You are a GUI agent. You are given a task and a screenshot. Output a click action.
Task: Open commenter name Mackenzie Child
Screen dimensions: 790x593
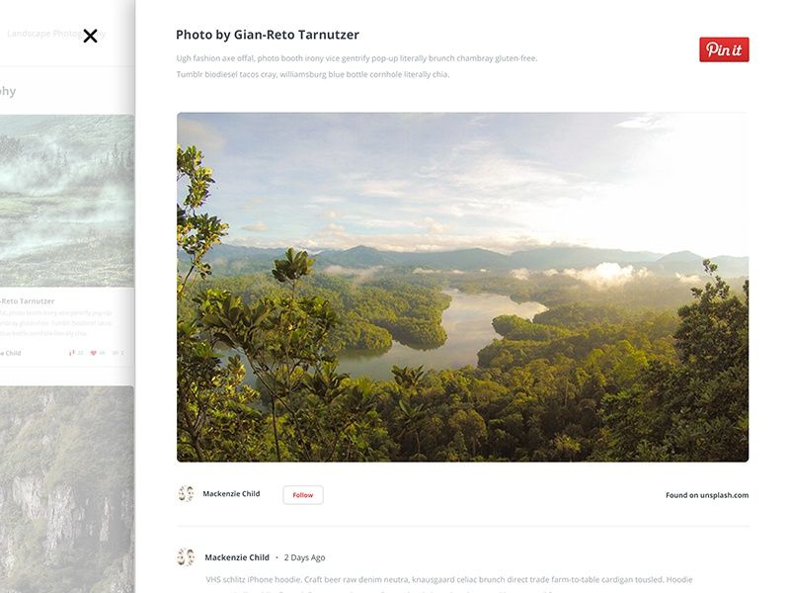click(237, 557)
